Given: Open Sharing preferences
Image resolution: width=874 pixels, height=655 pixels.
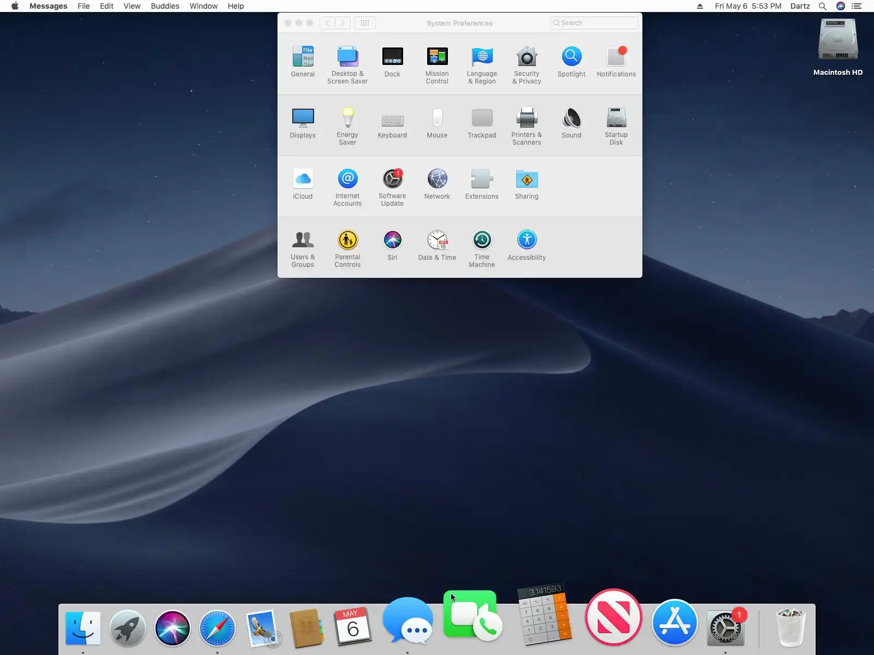Looking at the screenshot, I should pos(527,184).
